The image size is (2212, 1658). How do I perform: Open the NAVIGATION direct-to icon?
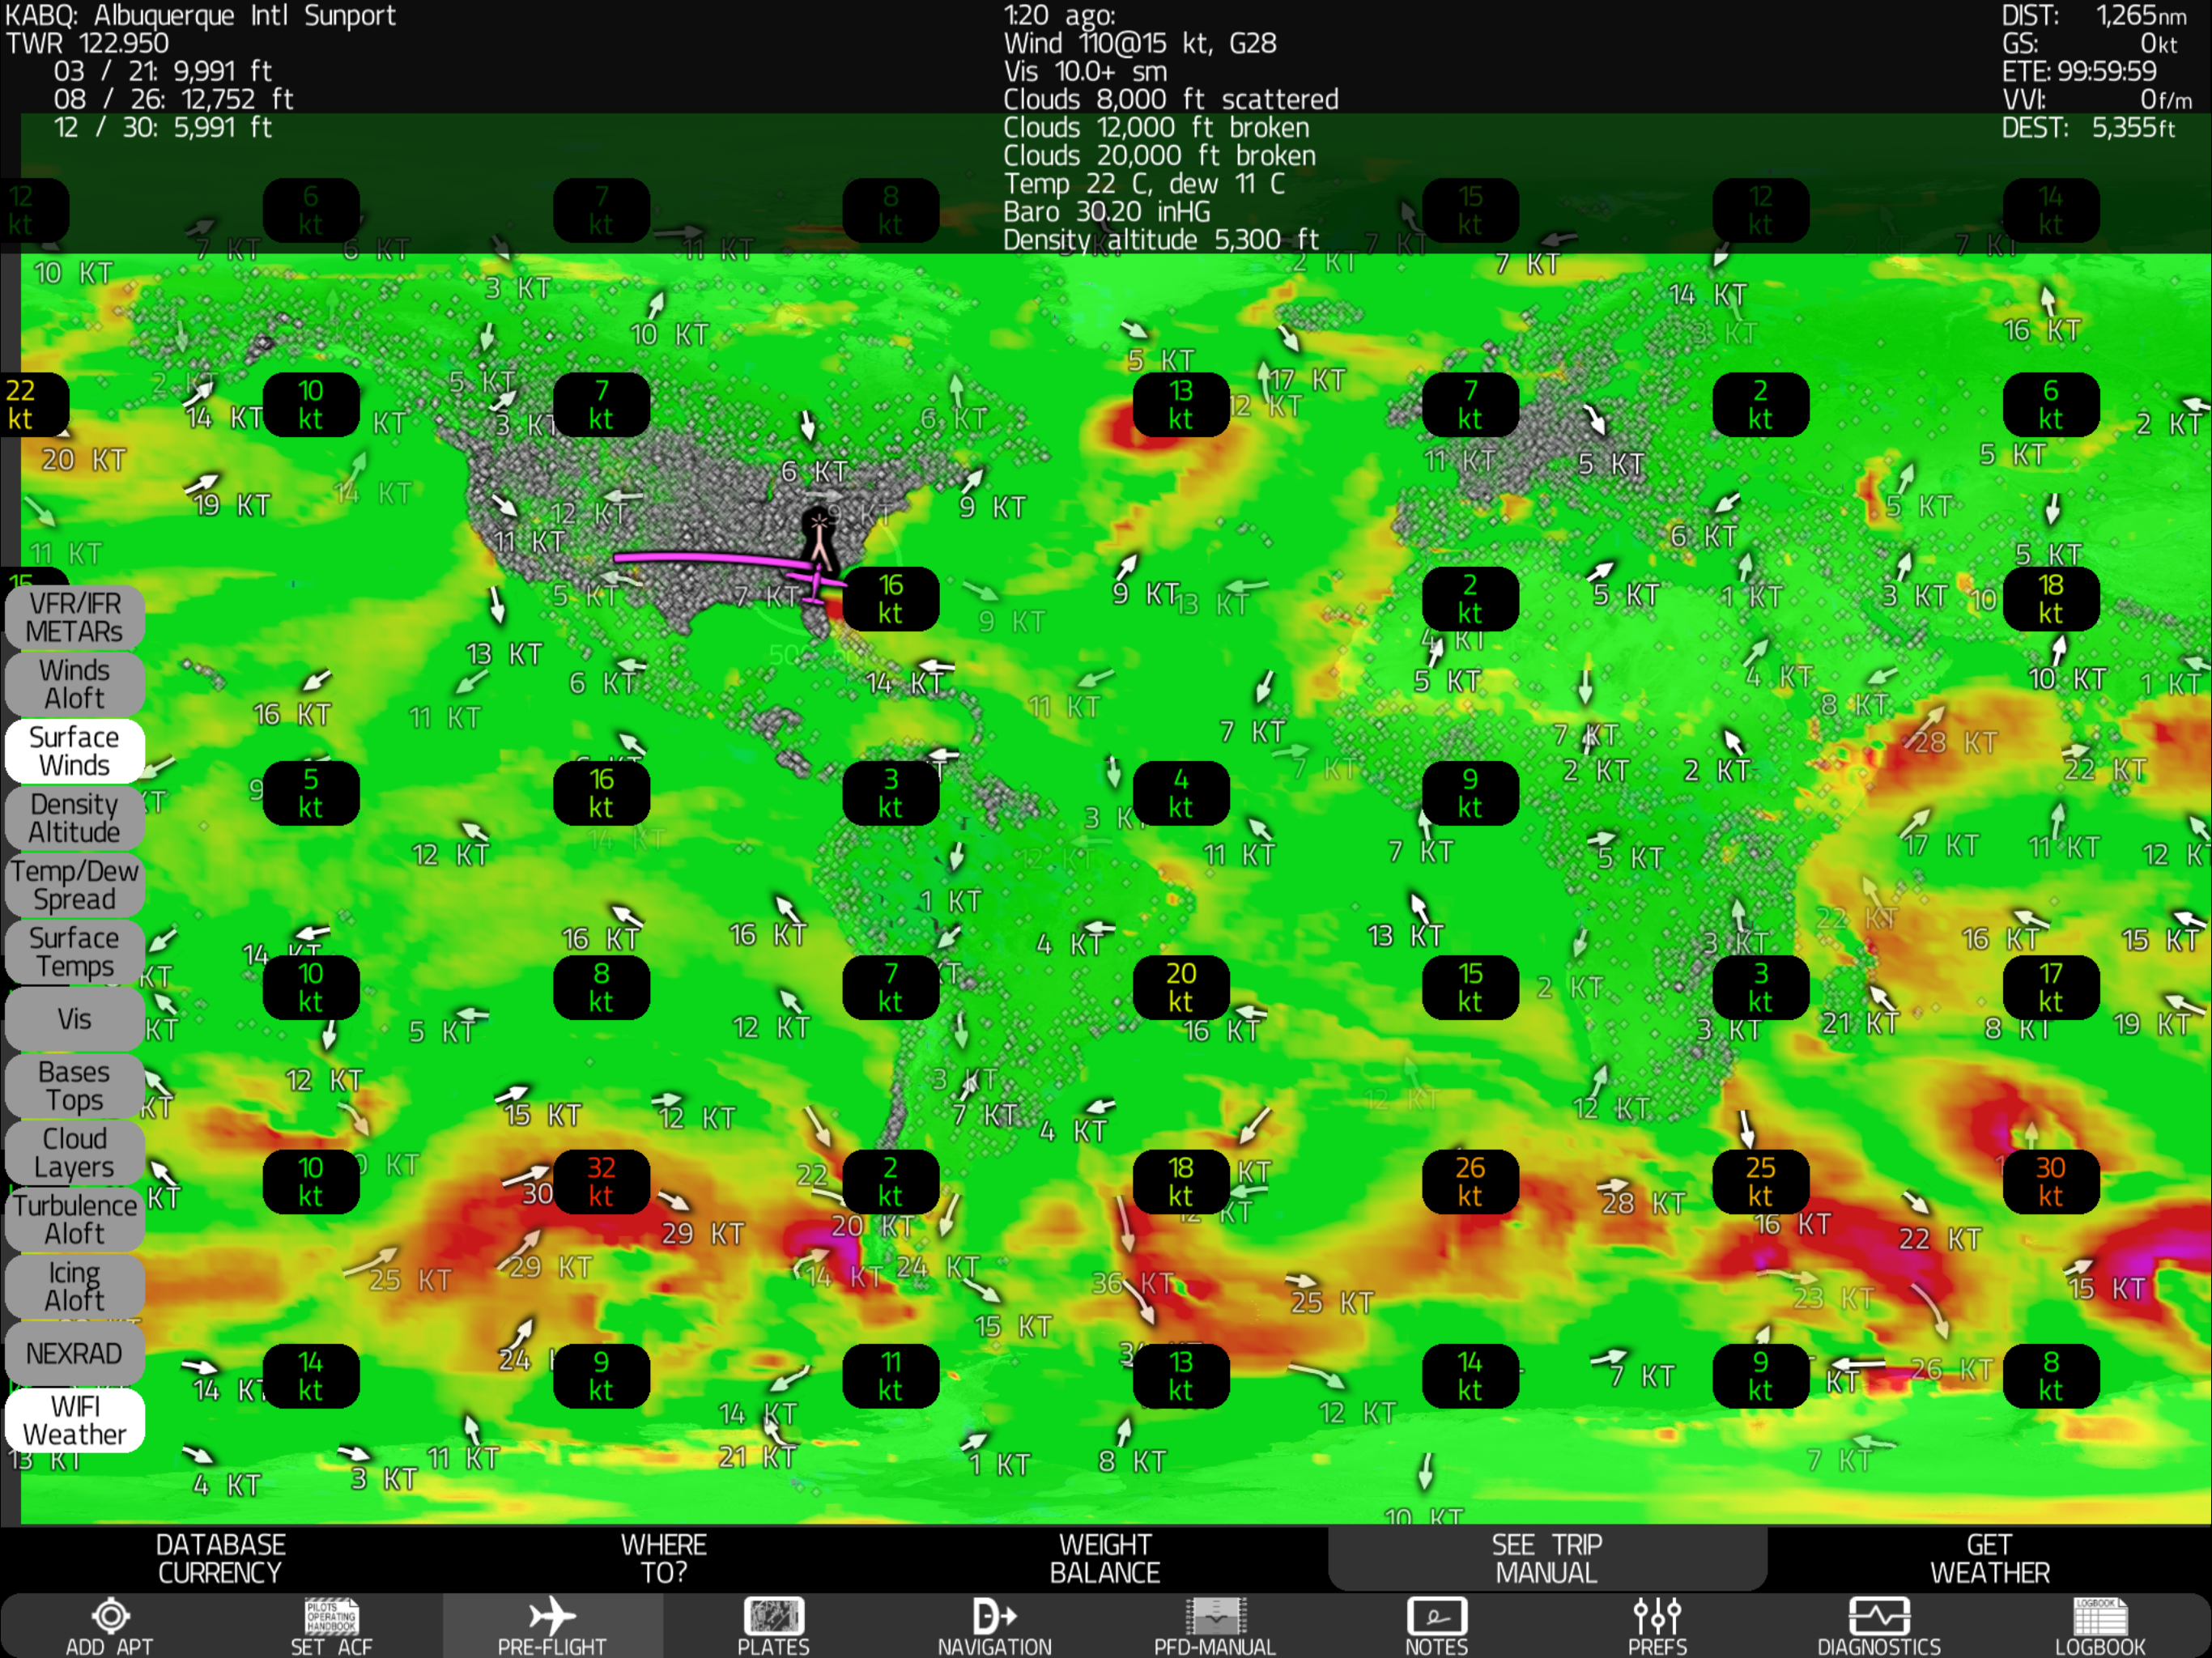[x=994, y=1616]
